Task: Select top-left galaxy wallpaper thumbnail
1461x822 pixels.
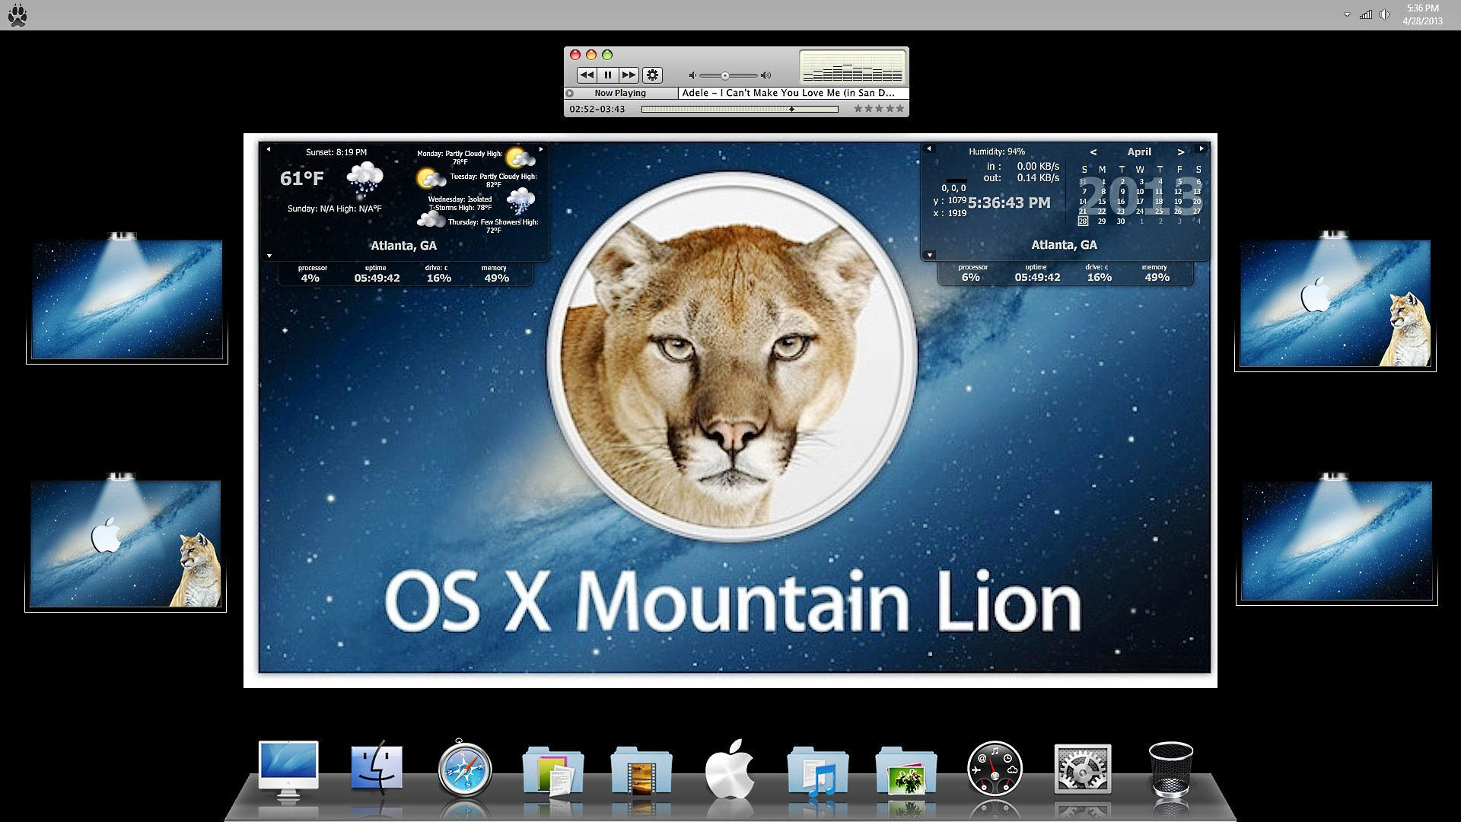Action: pyautogui.click(x=127, y=299)
